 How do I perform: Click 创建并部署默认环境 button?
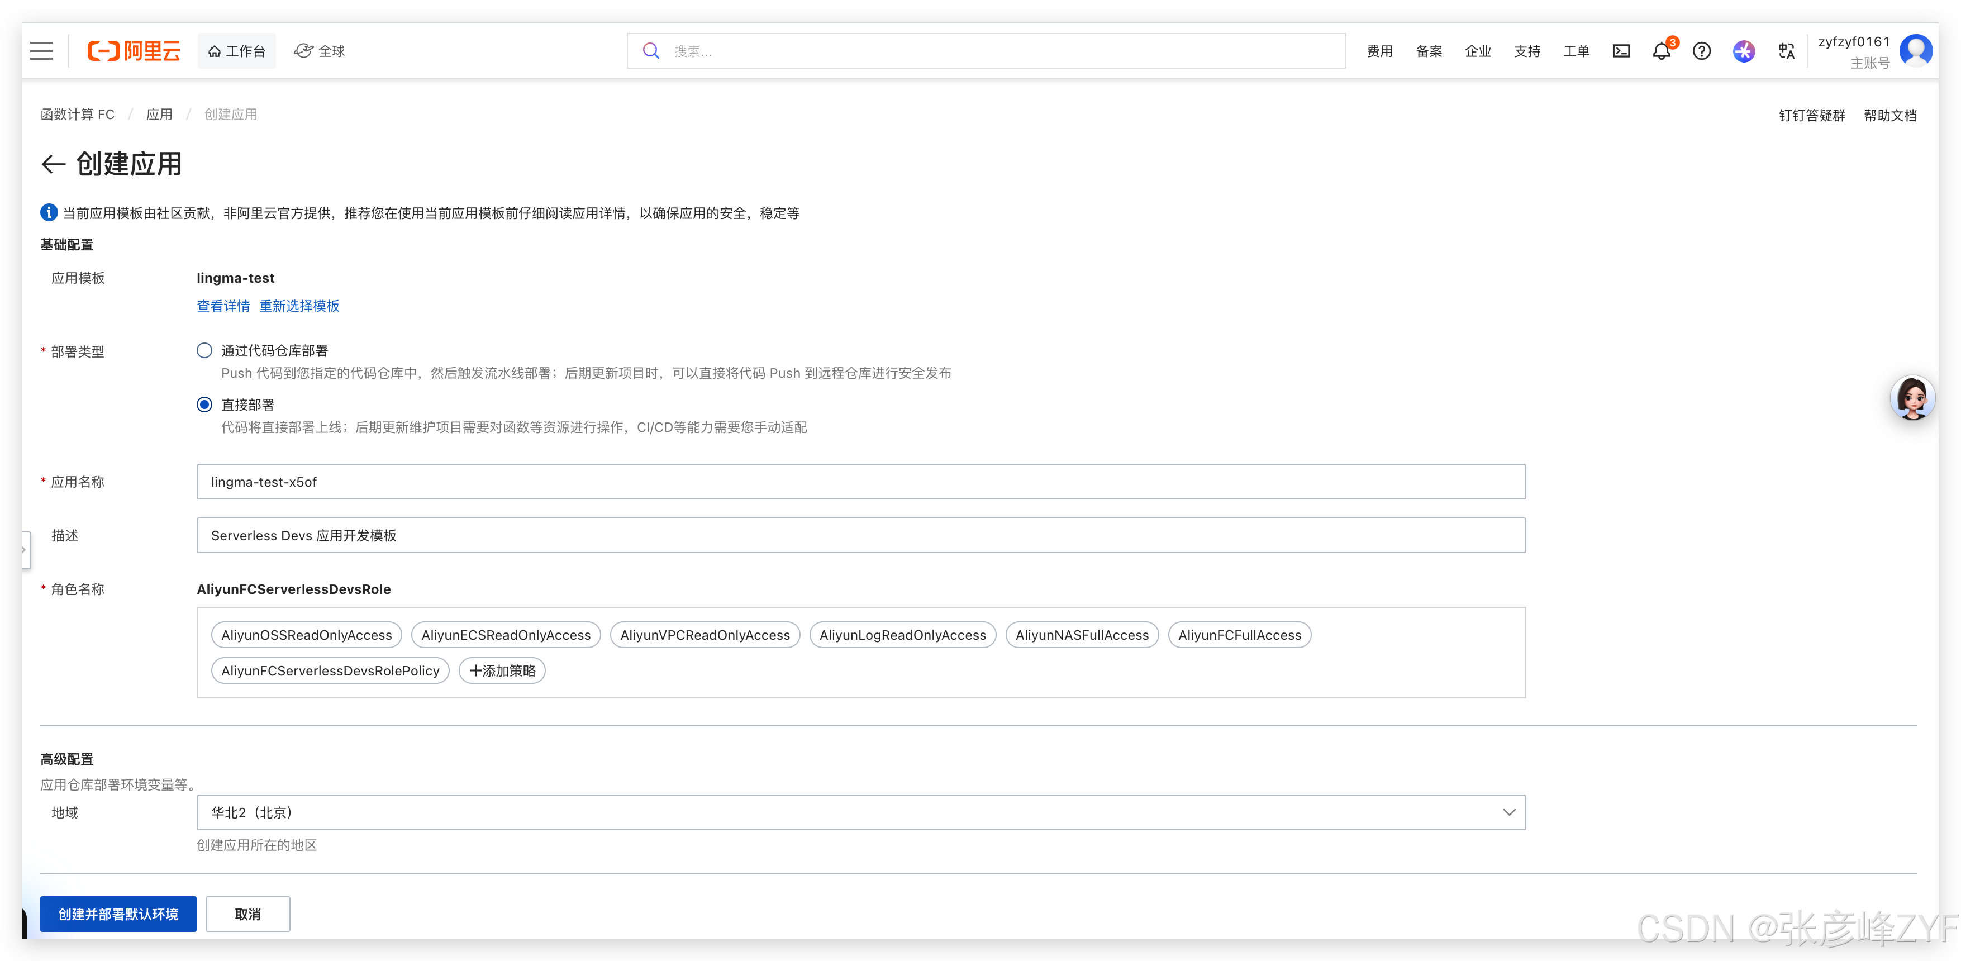pos(118,914)
